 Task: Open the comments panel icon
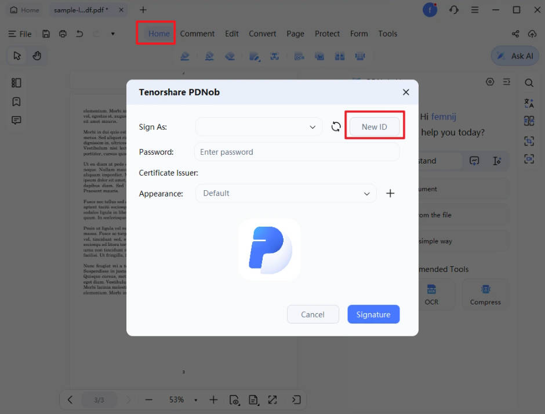[16, 120]
